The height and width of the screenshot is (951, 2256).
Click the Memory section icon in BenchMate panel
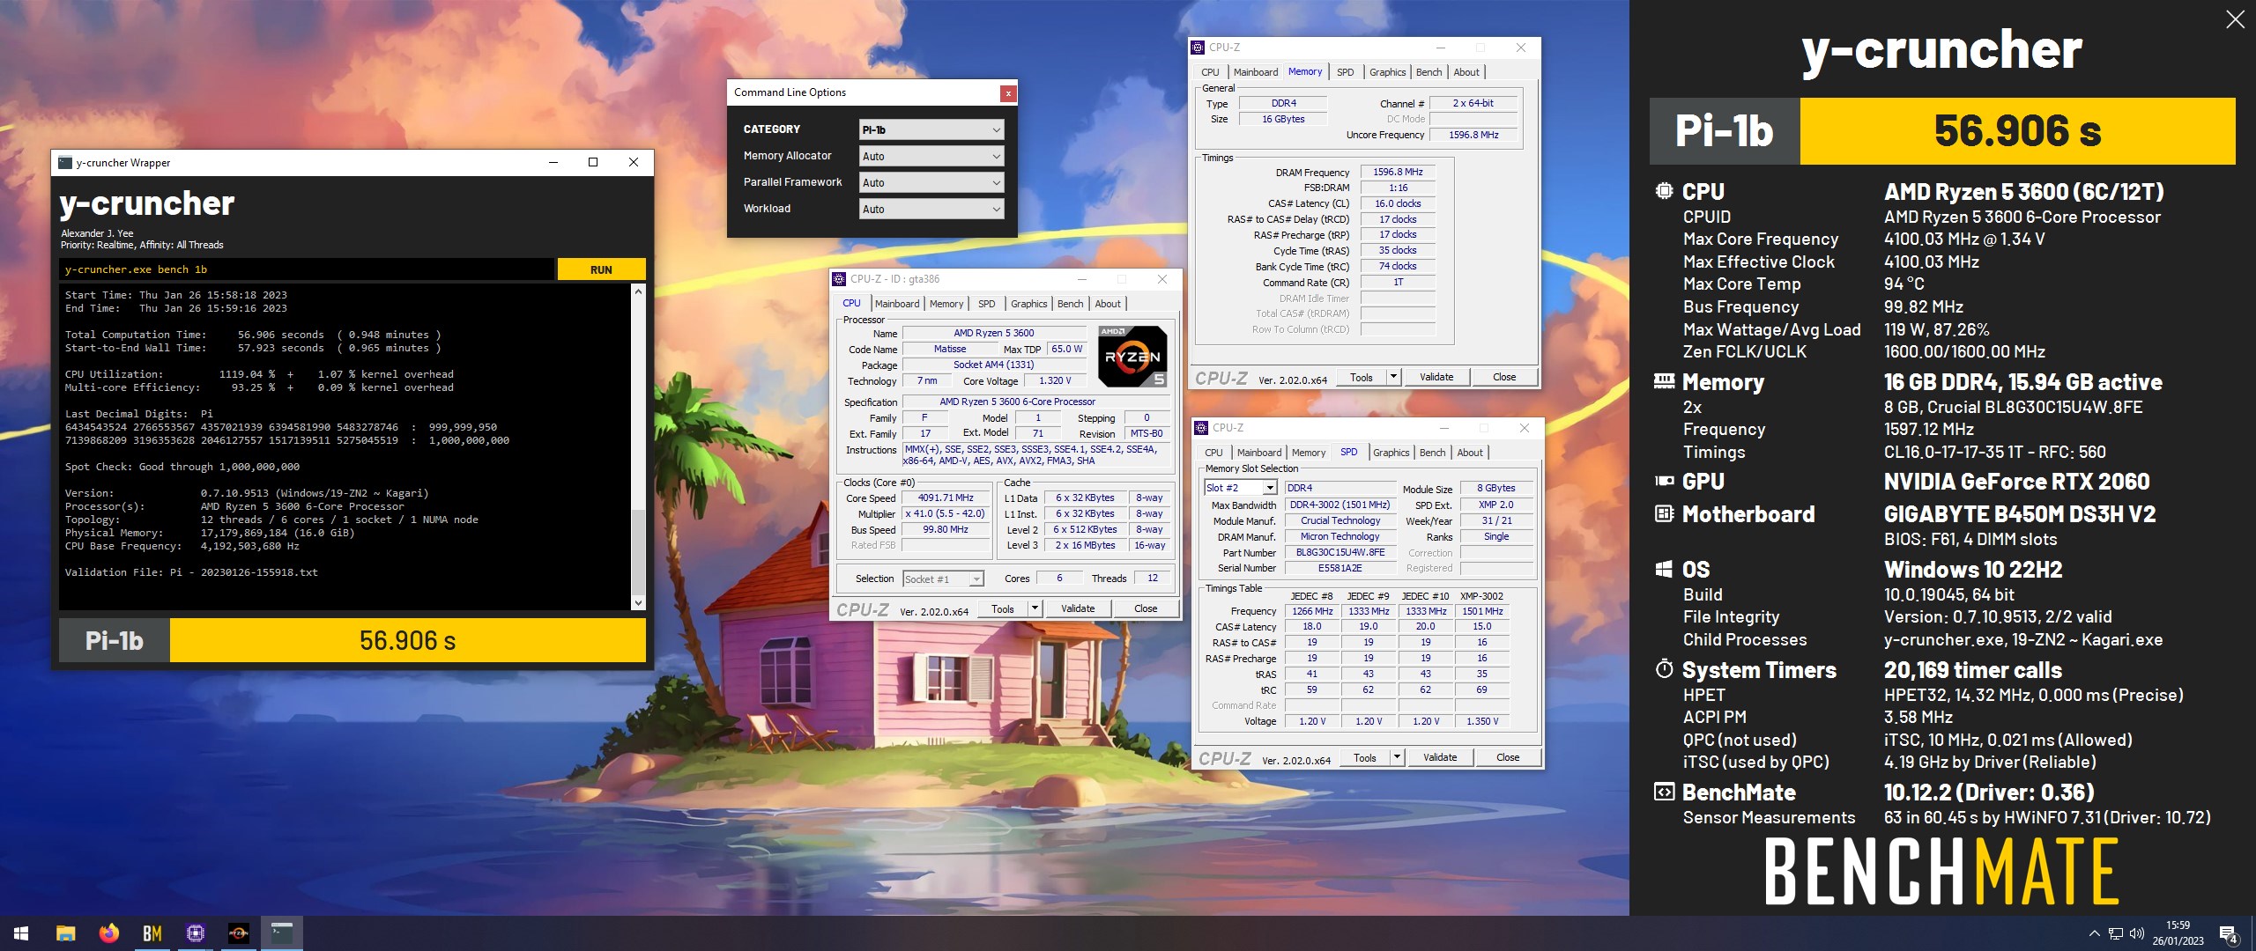pyautogui.click(x=1664, y=381)
